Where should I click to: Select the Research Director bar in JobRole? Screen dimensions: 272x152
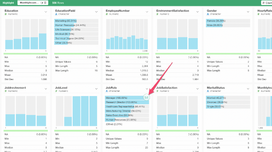point(127,102)
